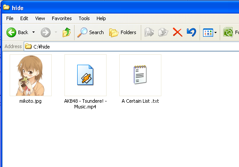Viewport: 239px width, 167px height.
Task: Open the Help menu
Action: [x=101, y=18]
